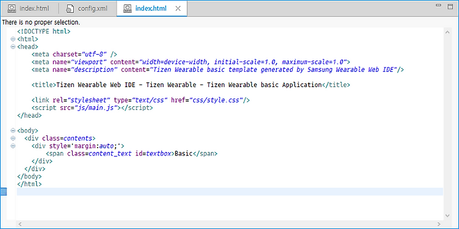Click the vertical scrollbar up arrow
The height and width of the screenshot is (229, 459).
tap(448, 32)
